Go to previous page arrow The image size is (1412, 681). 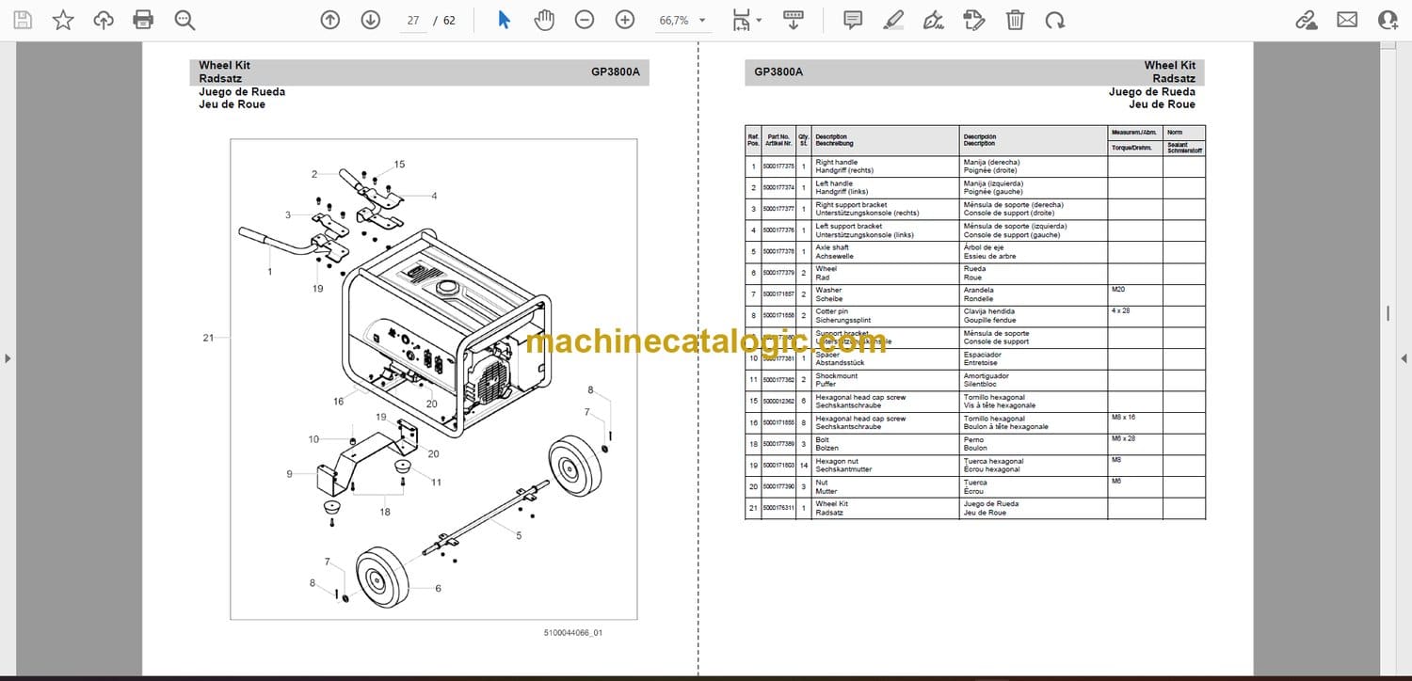pos(329,20)
